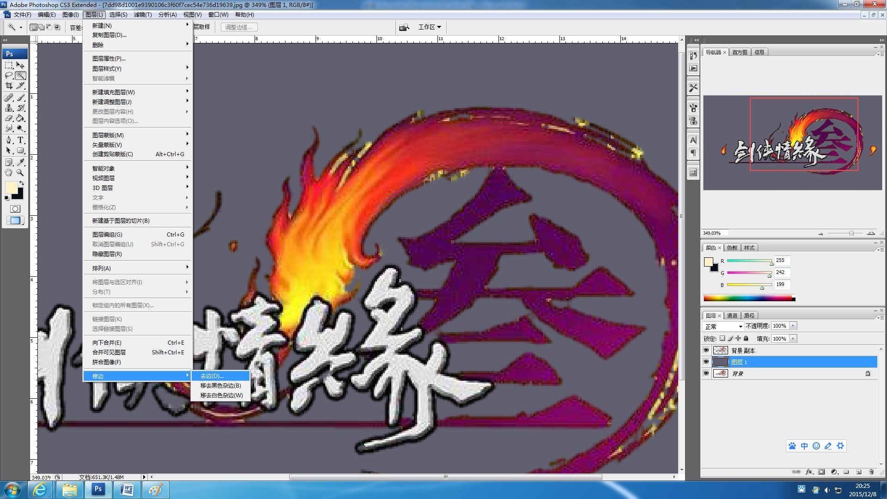Choose 去边(D)... from the submenu
The image size is (887, 499).
[x=212, y=376]
